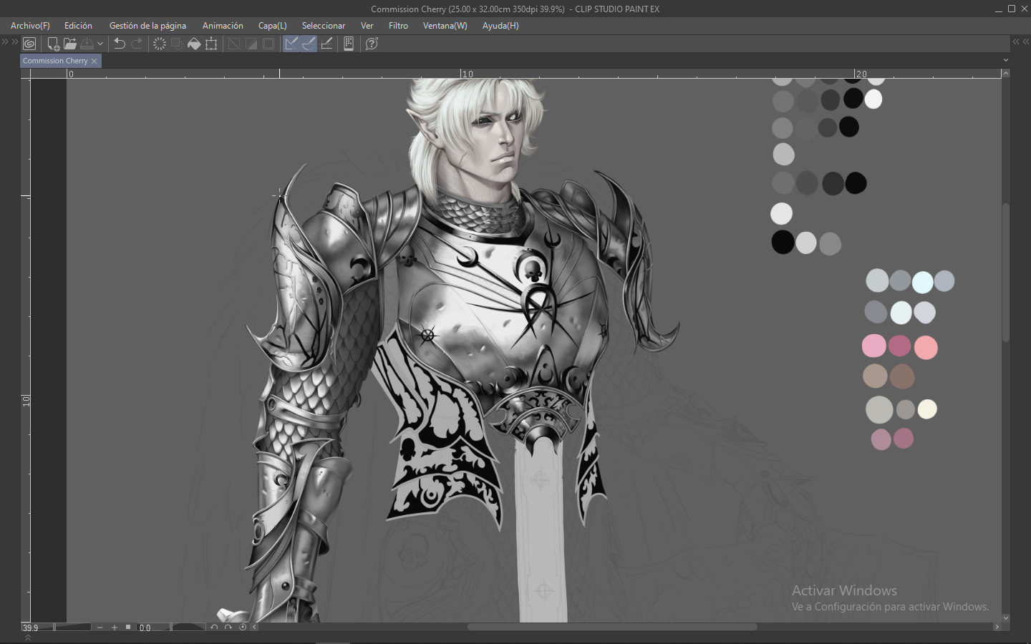Rotate canvas right icon
This screenshot has height=644, width=1031.
coord(228,627)
